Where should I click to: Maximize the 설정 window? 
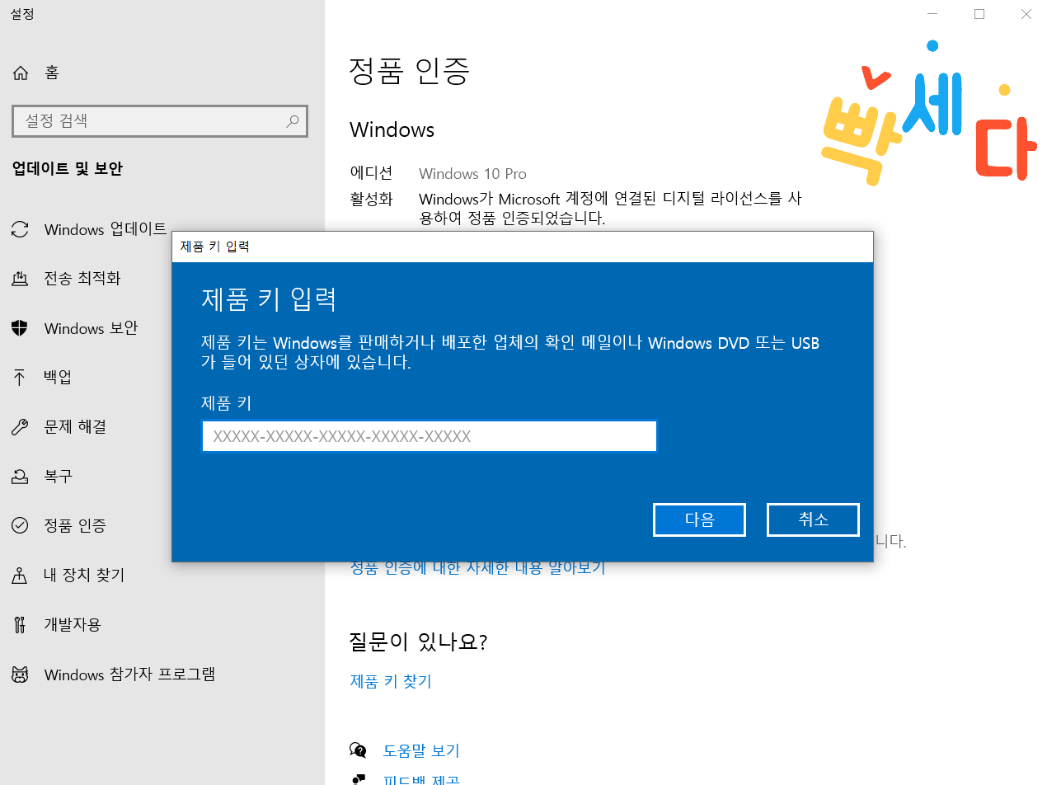[x=979, y=14]
